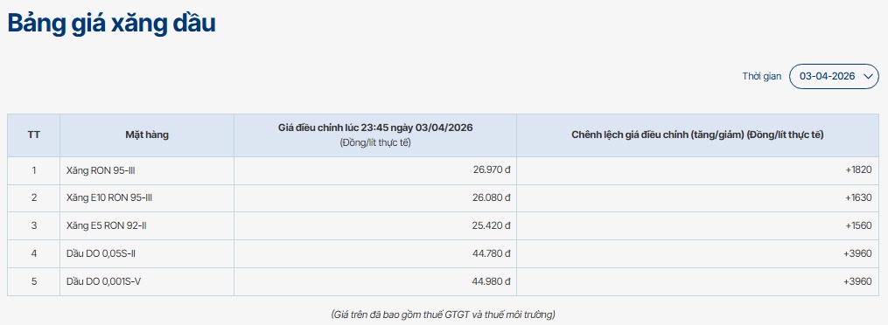Click the 'TT' column header
This screenshot has height=325, width=888.
click(x=33, y=135)
